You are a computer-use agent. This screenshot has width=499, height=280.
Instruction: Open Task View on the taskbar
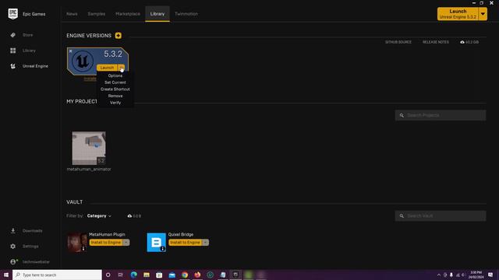pos(121,275)
